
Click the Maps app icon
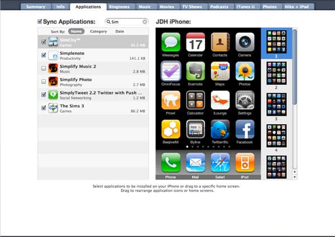click(220, 71)
